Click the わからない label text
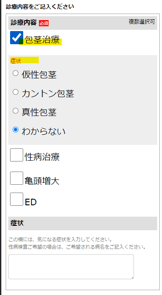162x295 pixels. click(43, 131)
